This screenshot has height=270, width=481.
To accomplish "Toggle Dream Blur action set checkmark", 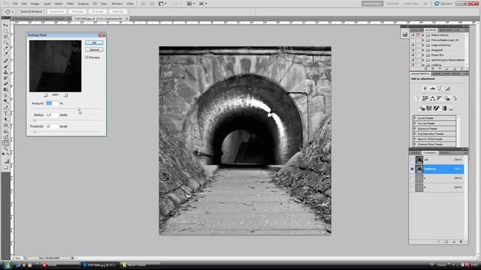I will click(x=413, y=55).
